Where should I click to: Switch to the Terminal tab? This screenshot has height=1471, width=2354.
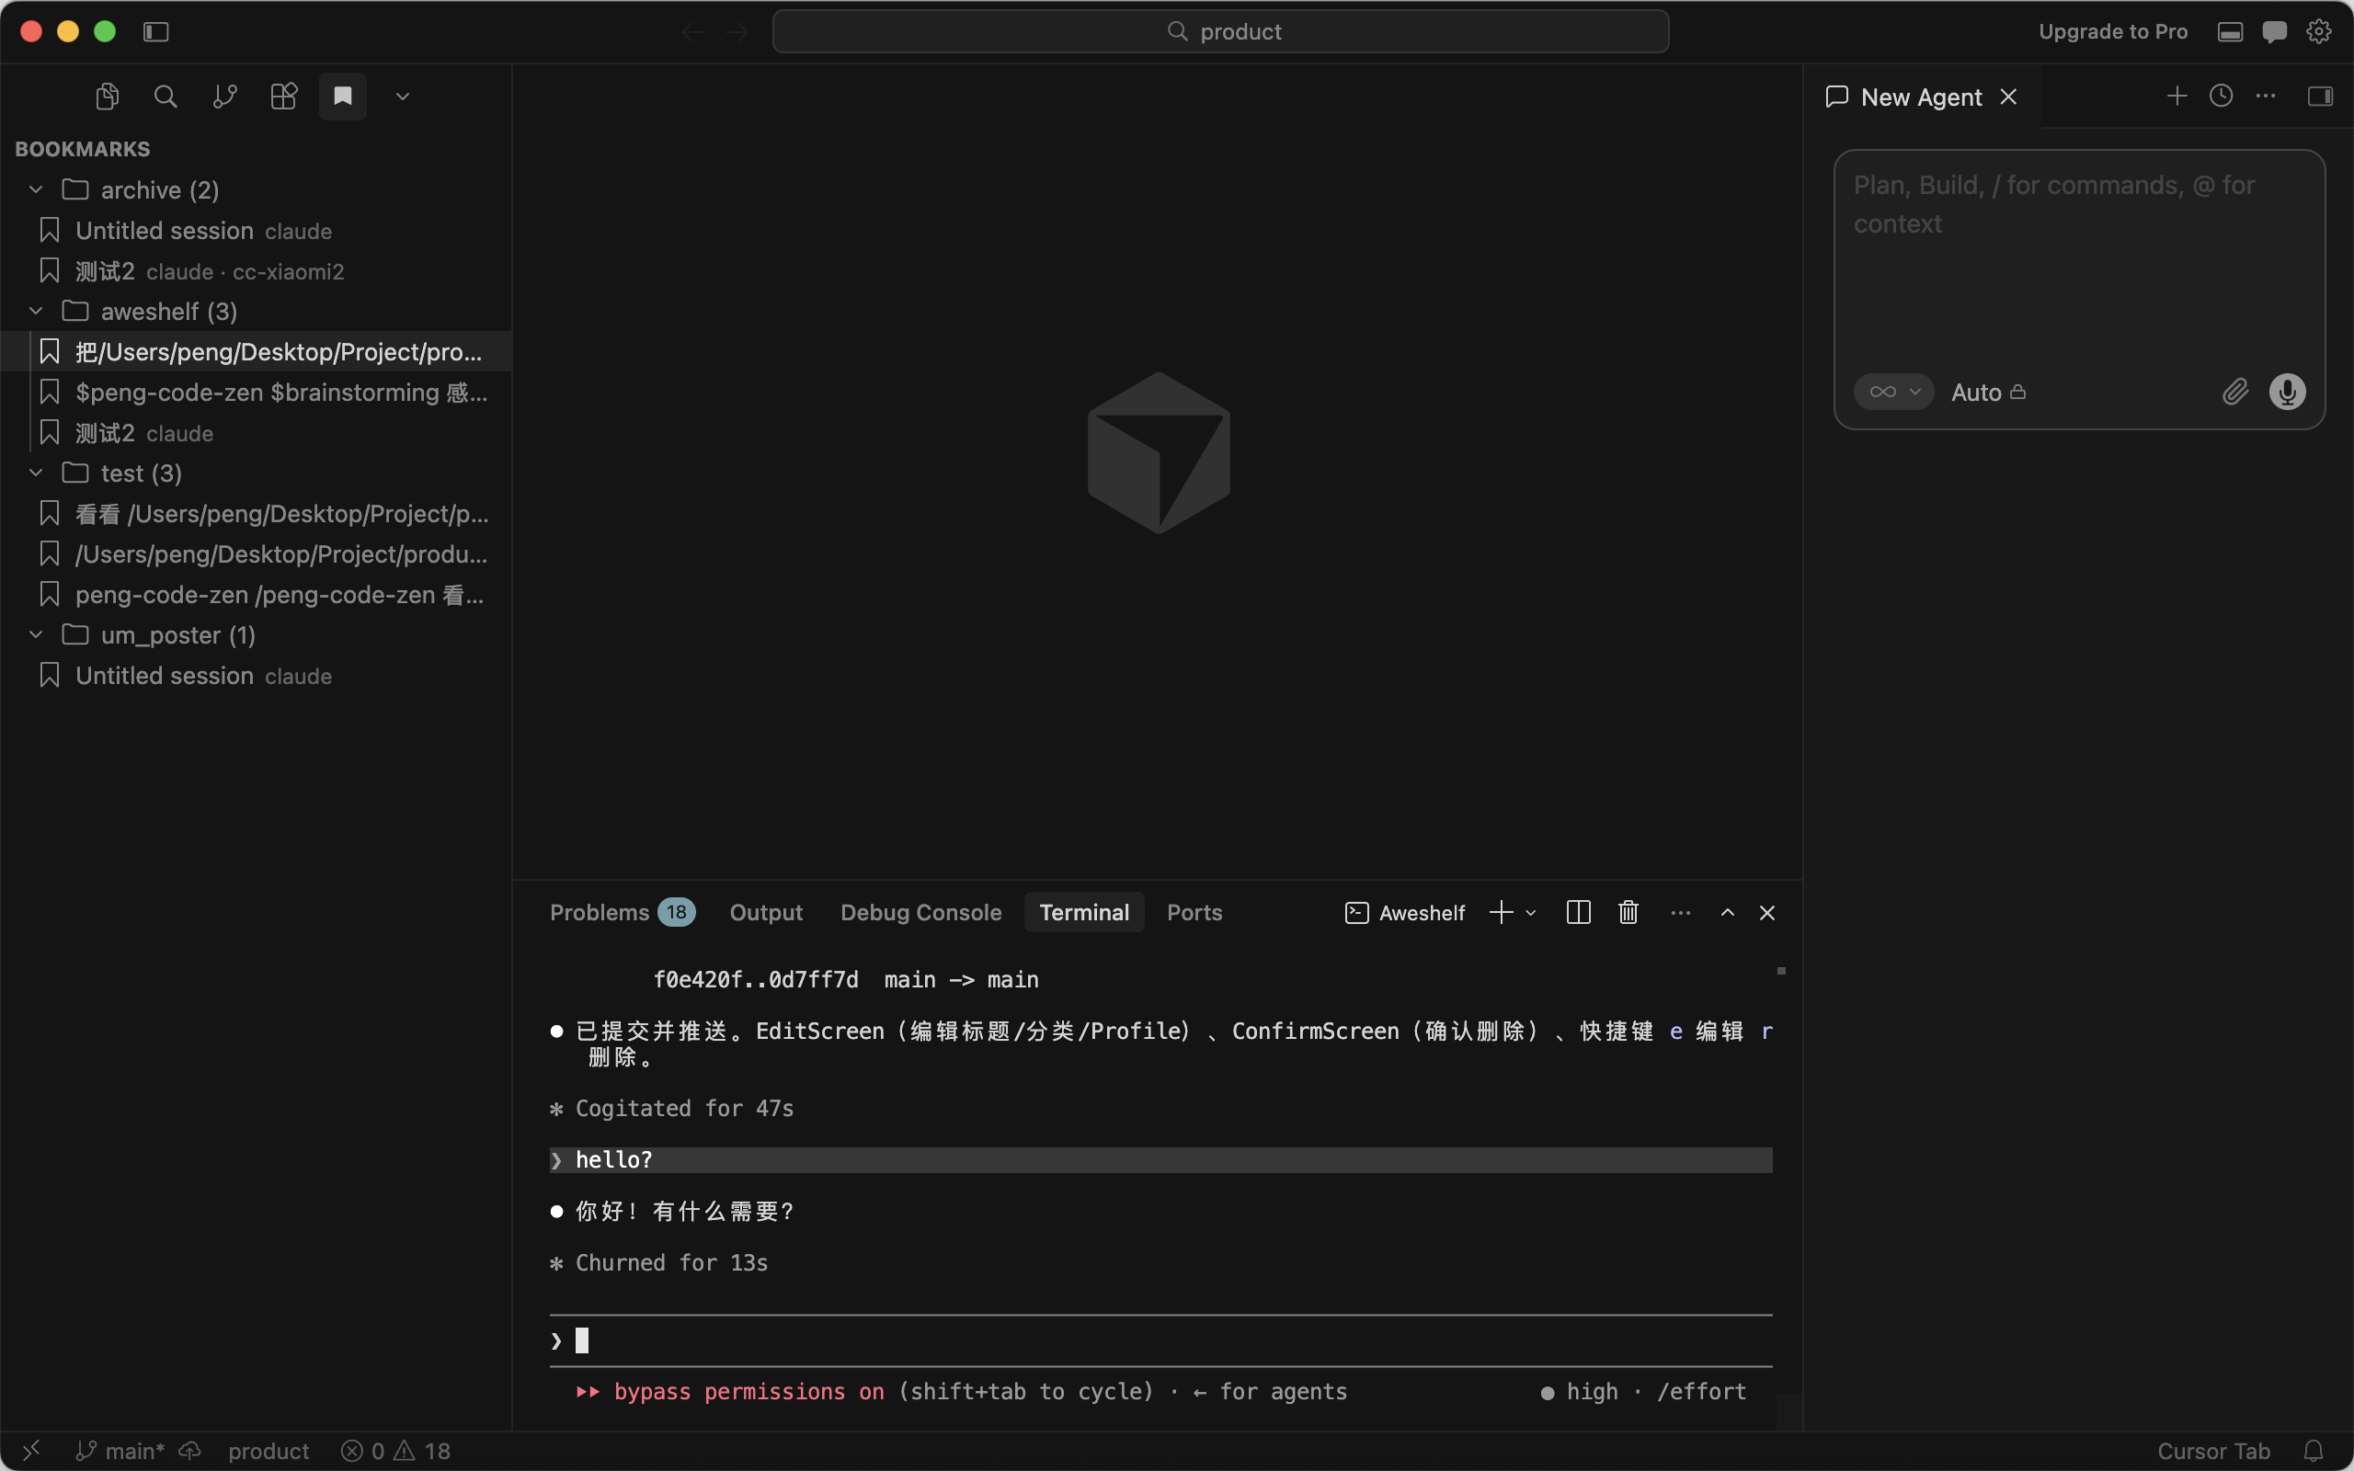[x=1085, y=913]
